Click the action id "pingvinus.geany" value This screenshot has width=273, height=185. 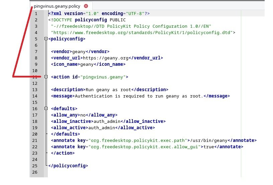[x=103, y=77]
